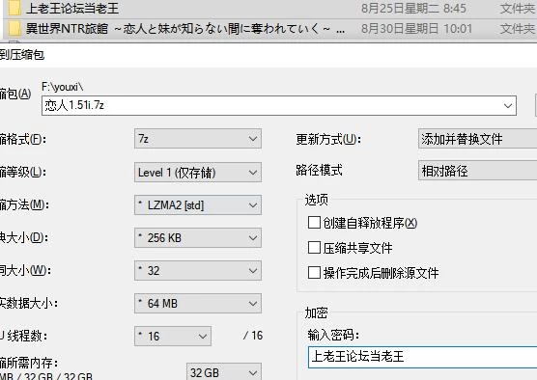Open the LZMA2 [std] compression method dropdown
Screen dimensions: 537x380
[x=198, y=204]
